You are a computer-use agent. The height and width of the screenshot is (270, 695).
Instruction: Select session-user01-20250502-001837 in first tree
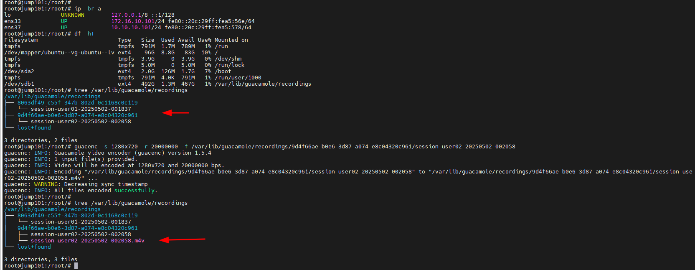pyautogui.click(x=81, y=109)
